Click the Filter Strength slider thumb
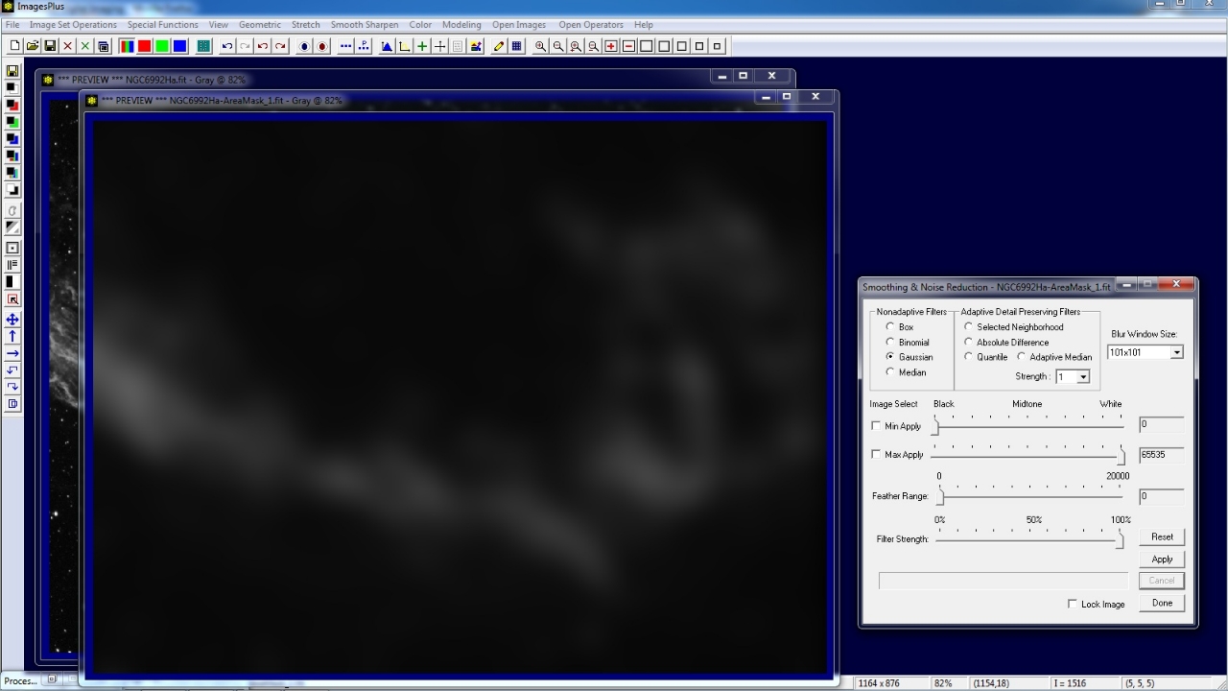 pos(1120,540)
